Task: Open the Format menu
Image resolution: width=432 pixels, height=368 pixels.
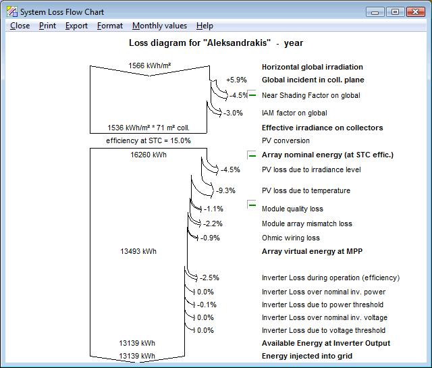Action: tap(110, 26)
